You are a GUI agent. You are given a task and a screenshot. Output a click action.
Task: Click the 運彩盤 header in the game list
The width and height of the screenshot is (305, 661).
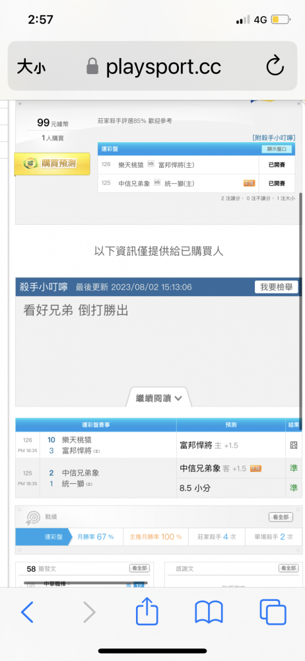[110, 149]
